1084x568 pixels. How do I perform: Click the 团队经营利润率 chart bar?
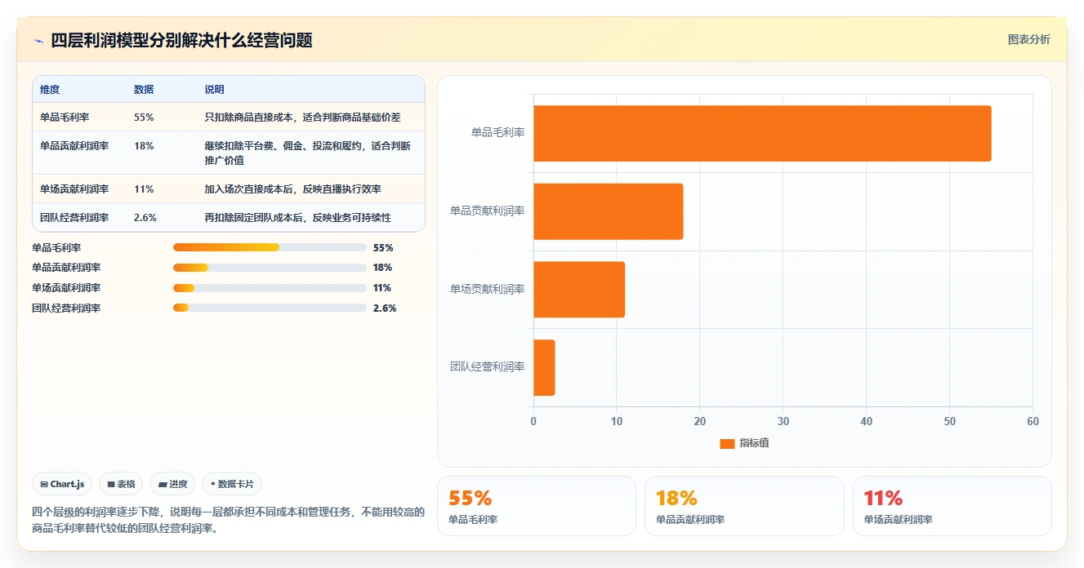(x=544, y=367)
